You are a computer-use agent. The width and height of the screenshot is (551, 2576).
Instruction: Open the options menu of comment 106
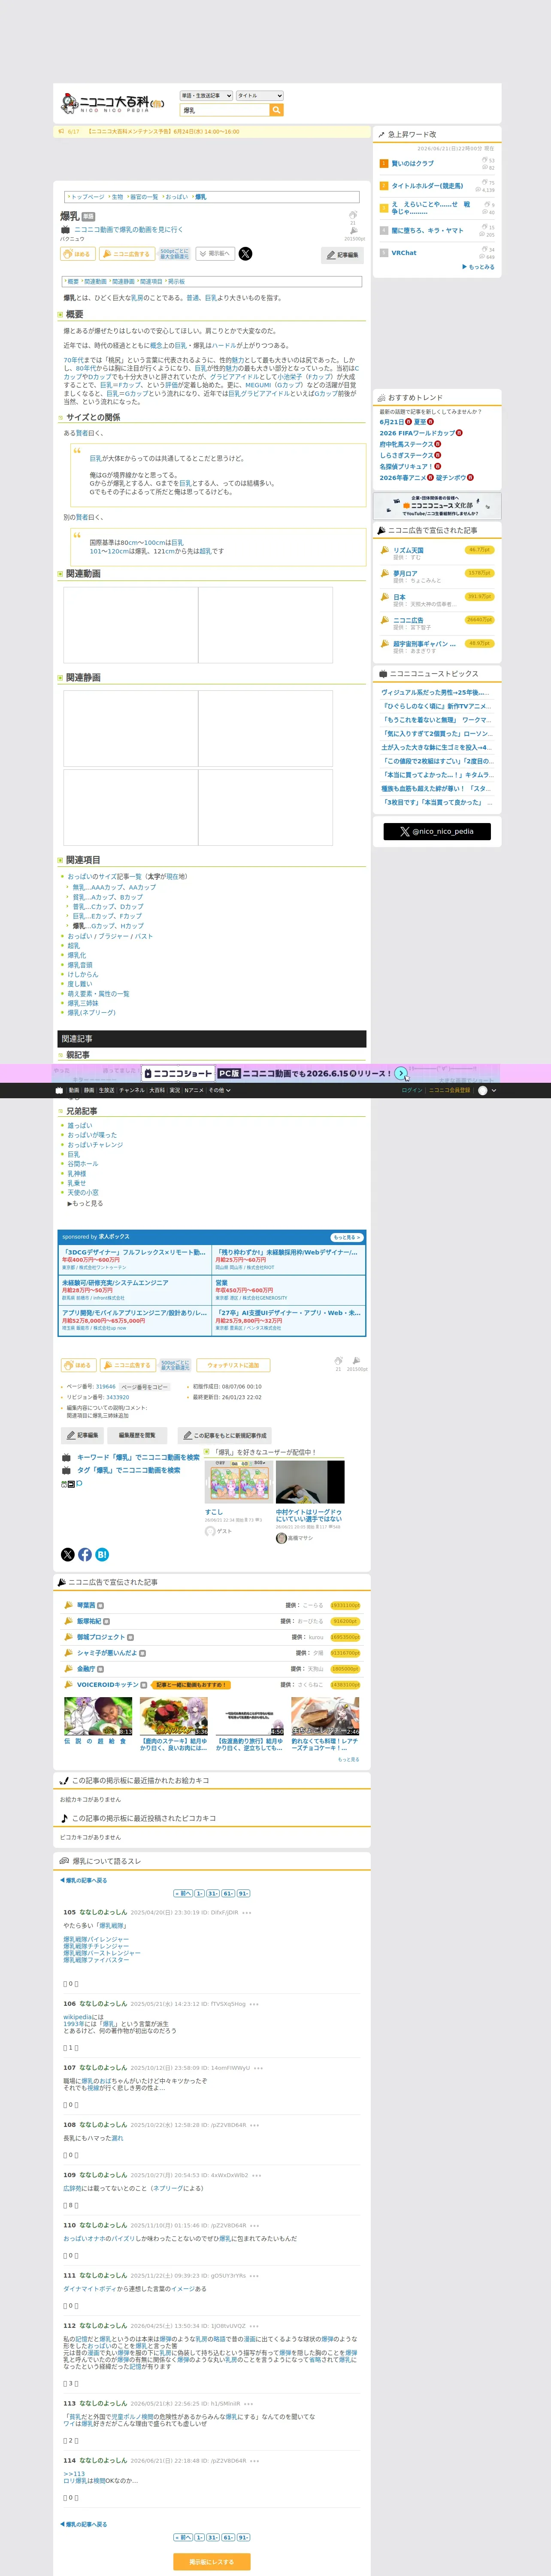(254, 2004)
